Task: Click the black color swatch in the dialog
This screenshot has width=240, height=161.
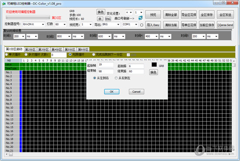Action: pos(154,65)
